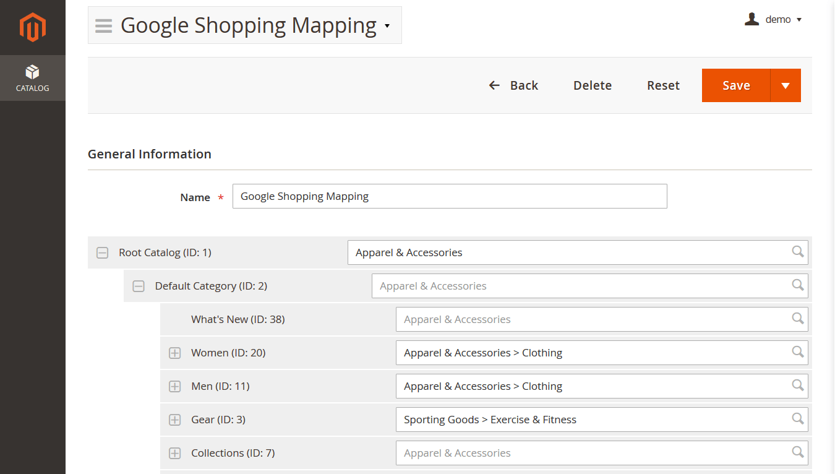Open the search magnifier in Root Catalog field

click(797, 252)
